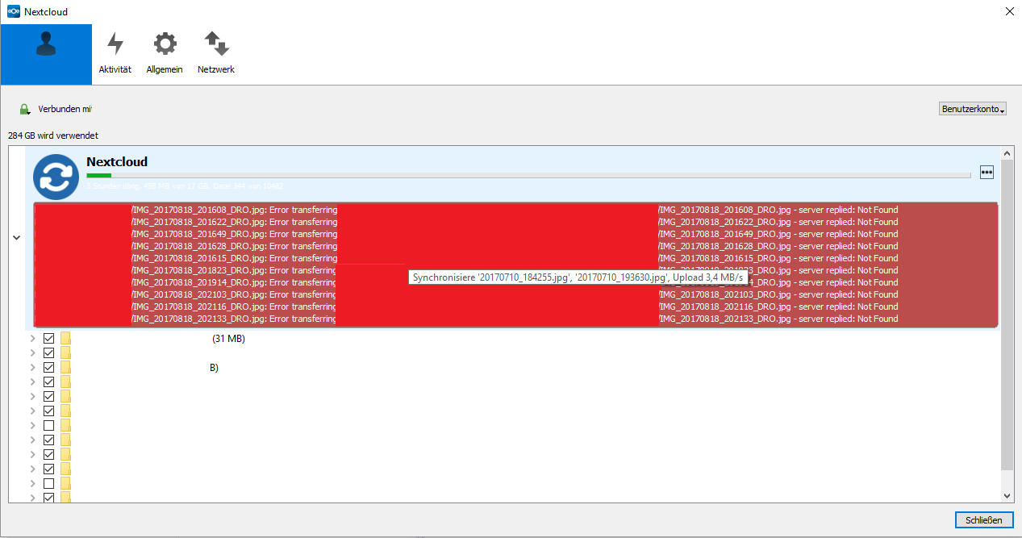Viewport: 1022px width, 538px height.
Task: Click folder icon of first unchecked row
Action: pyautogui.click(x=66, y=425)
